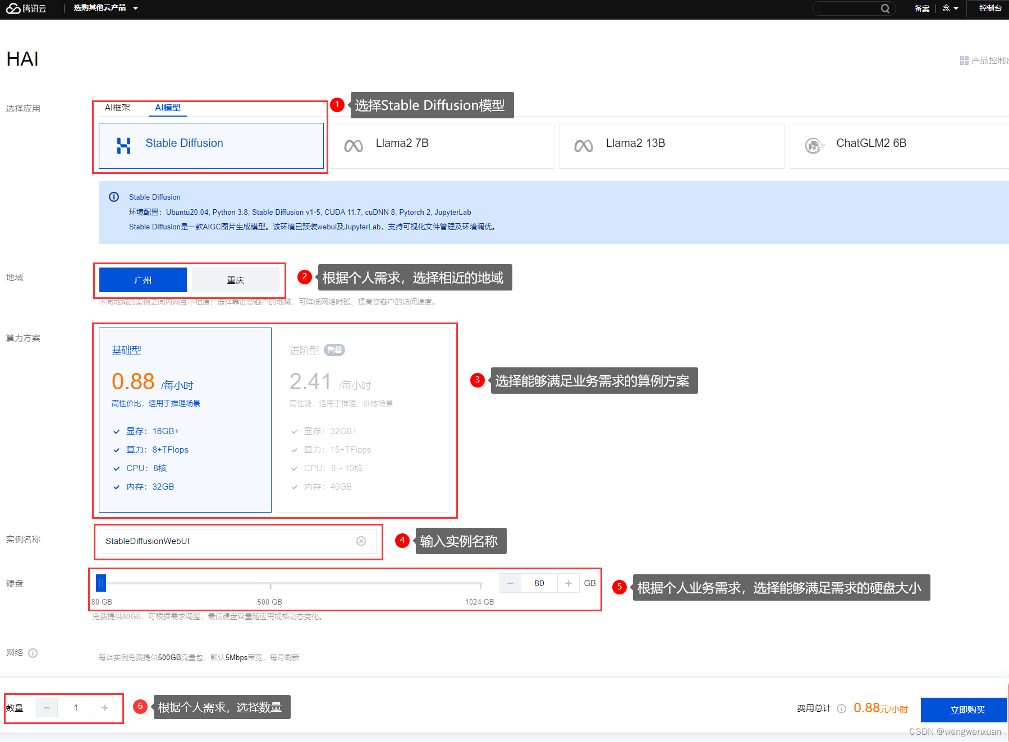The image size is (1009, 742).
Task: Click the search magnifier icon
Action: (885, 8)
